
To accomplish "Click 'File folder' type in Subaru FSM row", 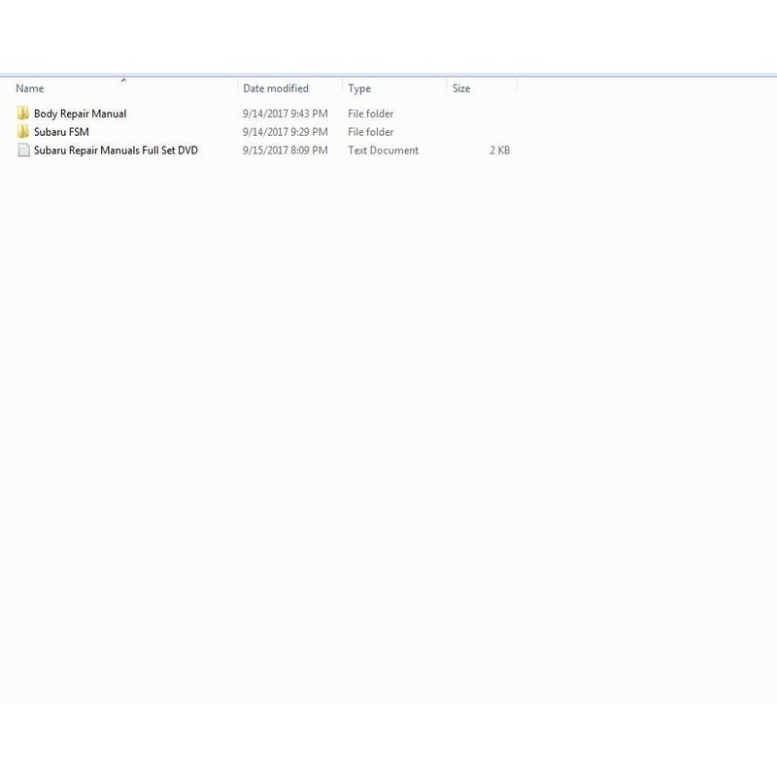I will (x=371, y=132).
